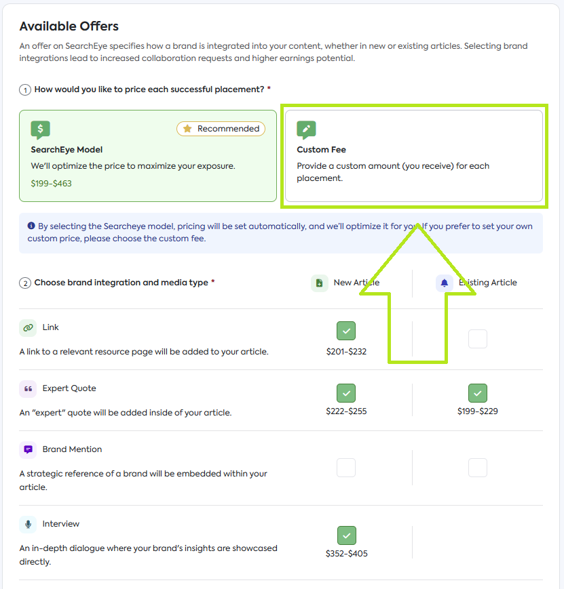This screenshot has height=589, width=564.
Task: Click the New Article file icon
Action: point(320,283)
